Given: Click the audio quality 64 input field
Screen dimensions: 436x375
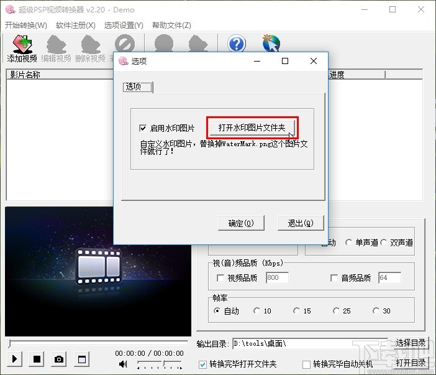Looking at the screenshot, I should [389, 277].
